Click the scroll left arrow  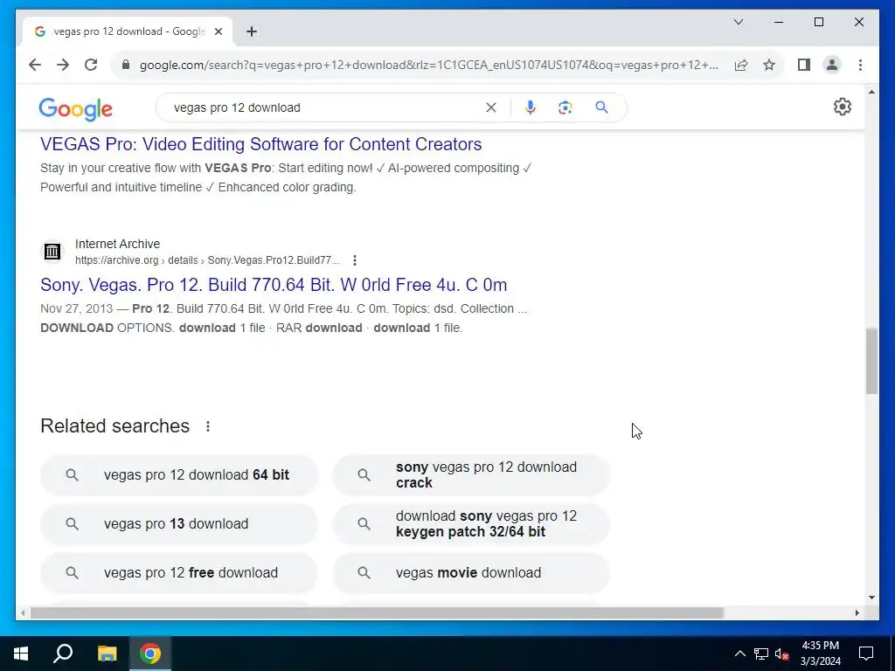tap(23, 613)
